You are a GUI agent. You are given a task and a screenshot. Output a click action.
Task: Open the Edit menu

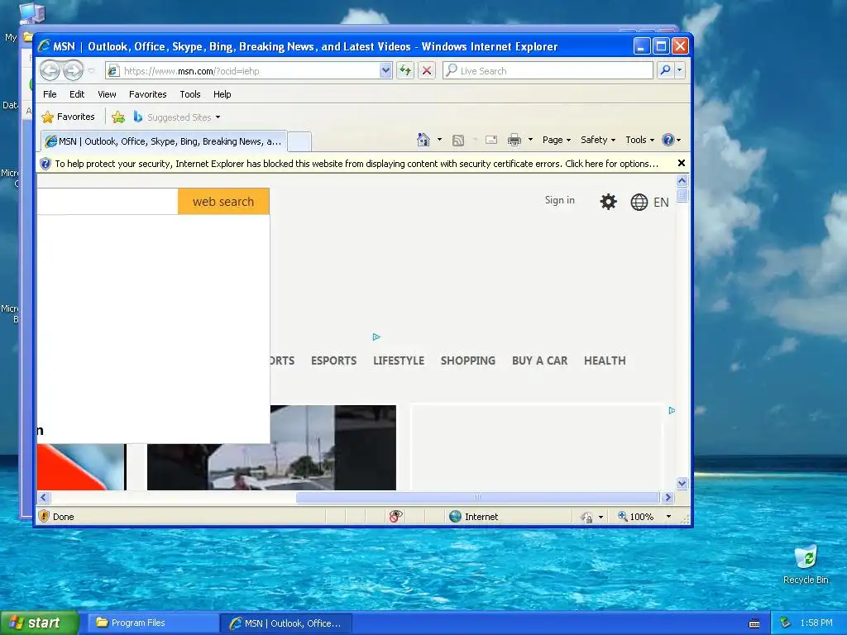[x=77, y=94]
